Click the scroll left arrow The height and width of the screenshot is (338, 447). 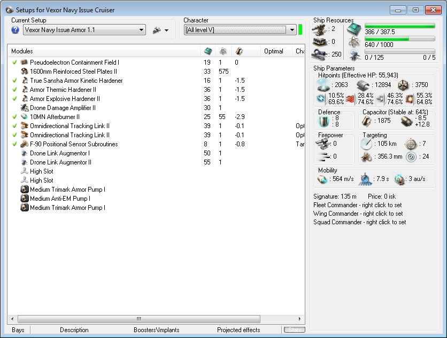tap(12, 319)
